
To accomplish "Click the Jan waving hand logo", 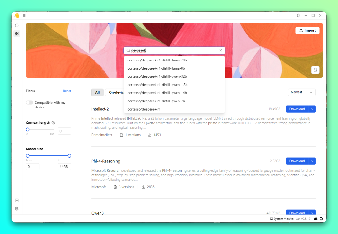I will 17,15.
